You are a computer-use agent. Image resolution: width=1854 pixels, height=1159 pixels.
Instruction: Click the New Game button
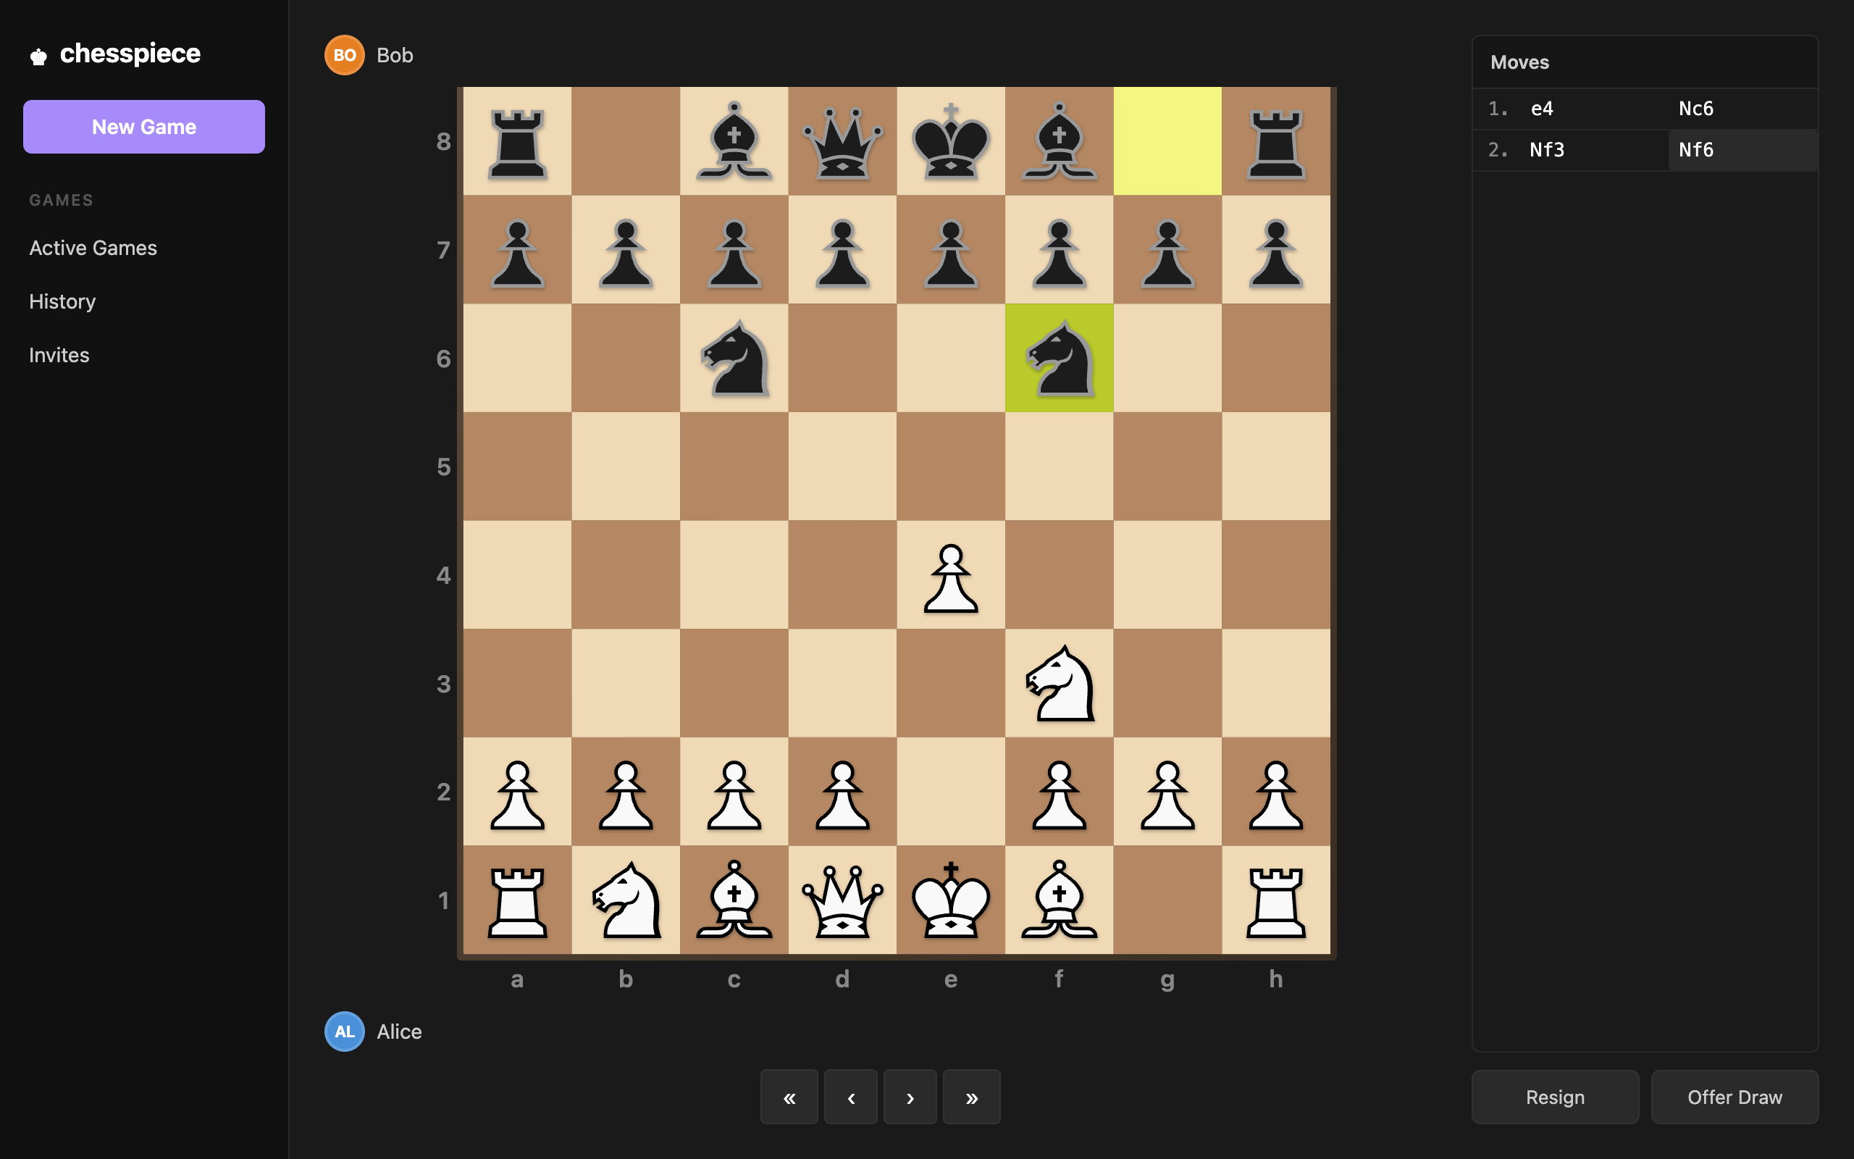pos(143,127)
